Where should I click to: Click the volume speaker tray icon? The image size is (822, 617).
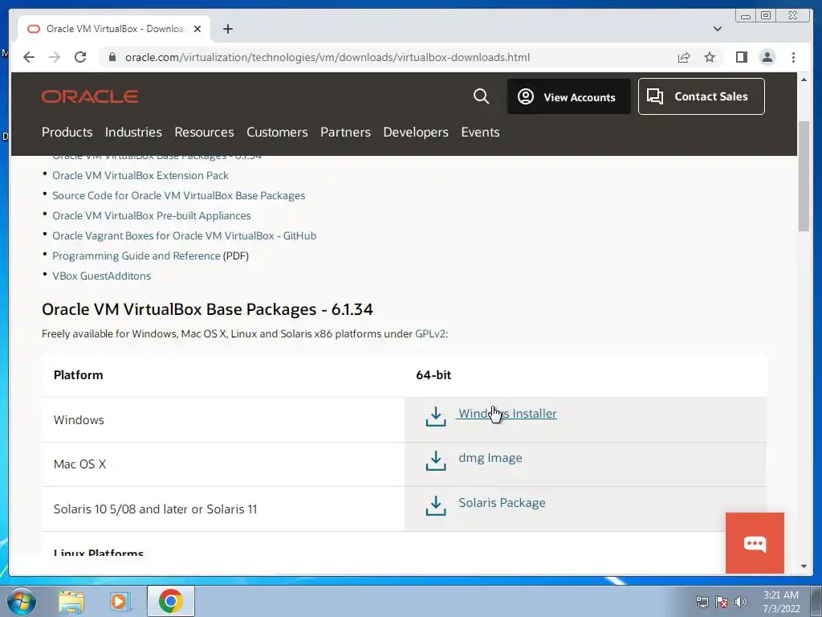[741, 602]
